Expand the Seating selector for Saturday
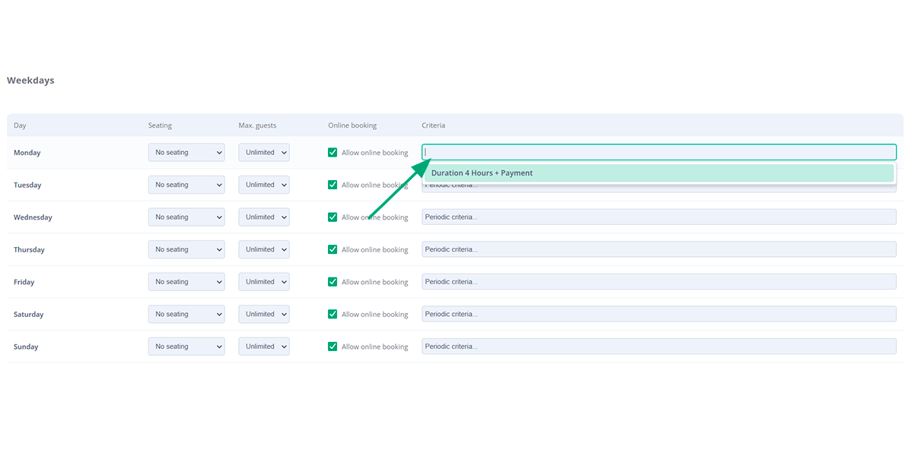Image resolution: width=913 pixels, height=456 pixels. pos(186,313)
